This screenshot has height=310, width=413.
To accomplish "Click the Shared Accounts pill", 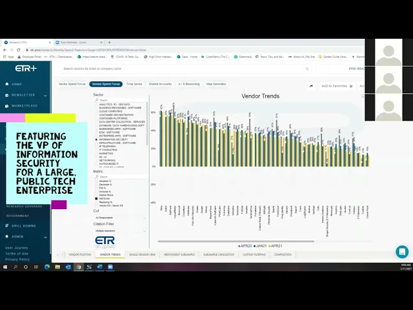I will pos(160,84).
